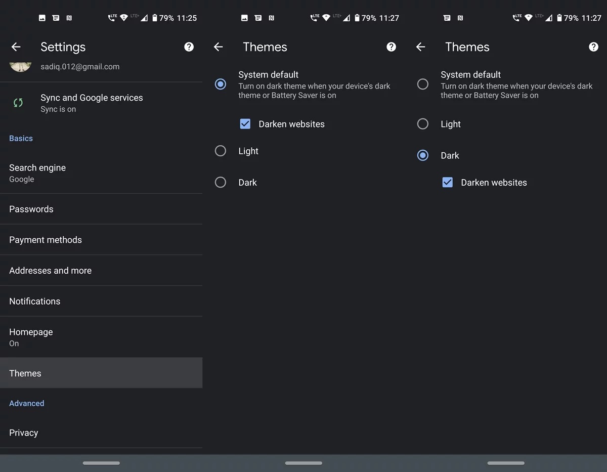Image resolution: width=607 pixels, height=472 pixels.
Task: Open help icon on right Themes screen
Action: [x=593, y=47]
